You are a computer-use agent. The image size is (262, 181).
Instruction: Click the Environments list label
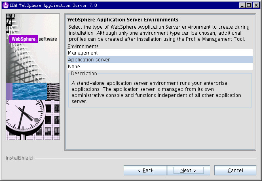(x=82, y=46)
